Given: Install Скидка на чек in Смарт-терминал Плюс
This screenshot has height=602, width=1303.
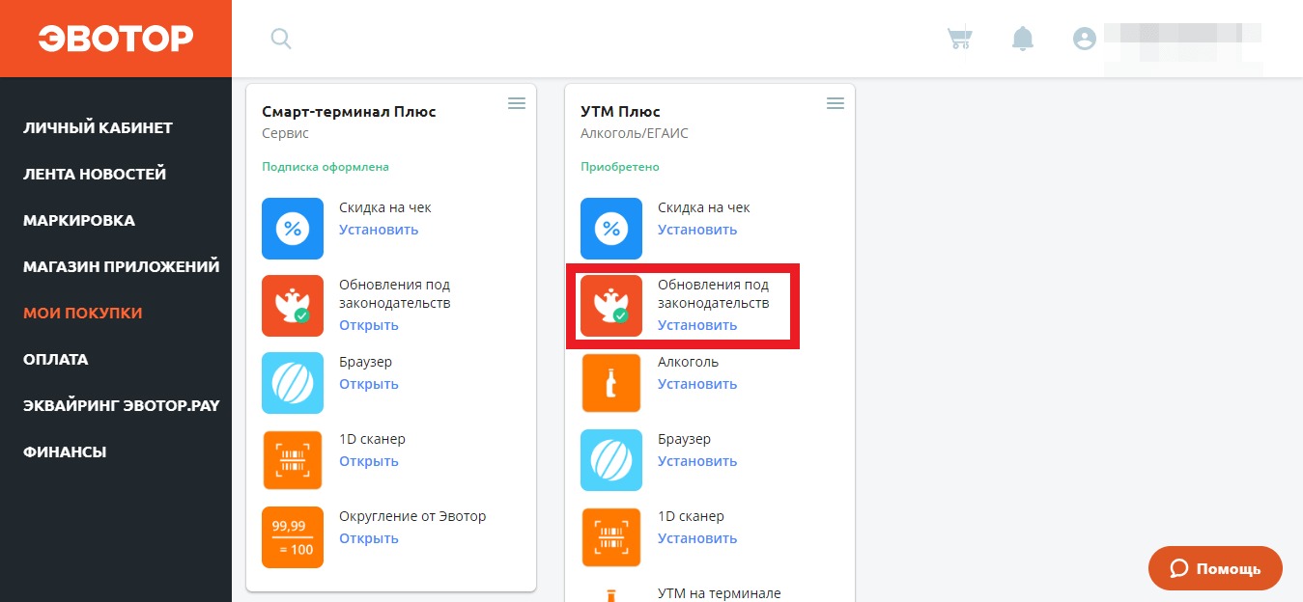Looking at the screenshot, I should [x=379, y=230].
